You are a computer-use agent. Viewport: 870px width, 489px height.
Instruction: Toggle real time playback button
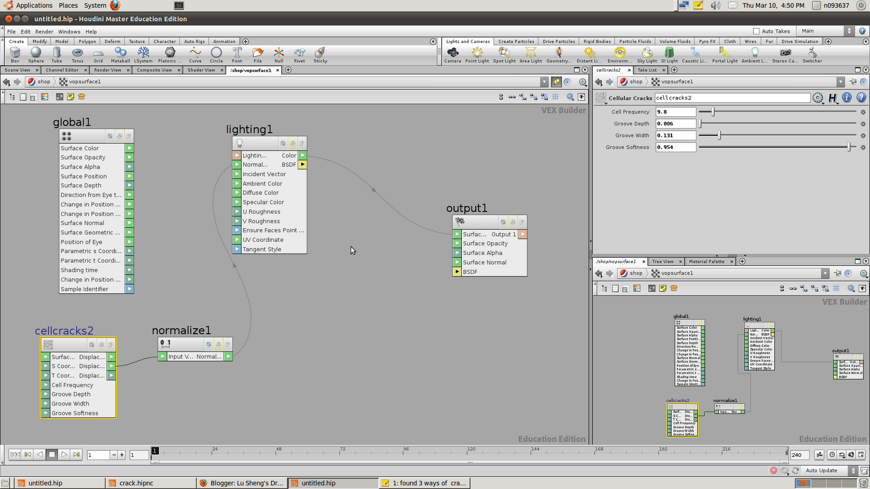coord(832,455)
